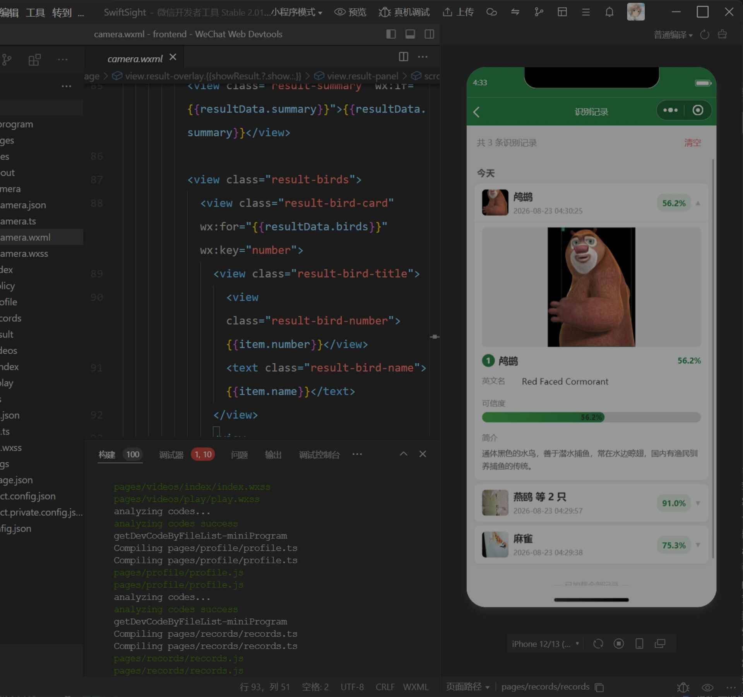This screenshot has width=743, height=697.
Task: Open the 小程序模式 mode dropdown
Action: [296, 12]
